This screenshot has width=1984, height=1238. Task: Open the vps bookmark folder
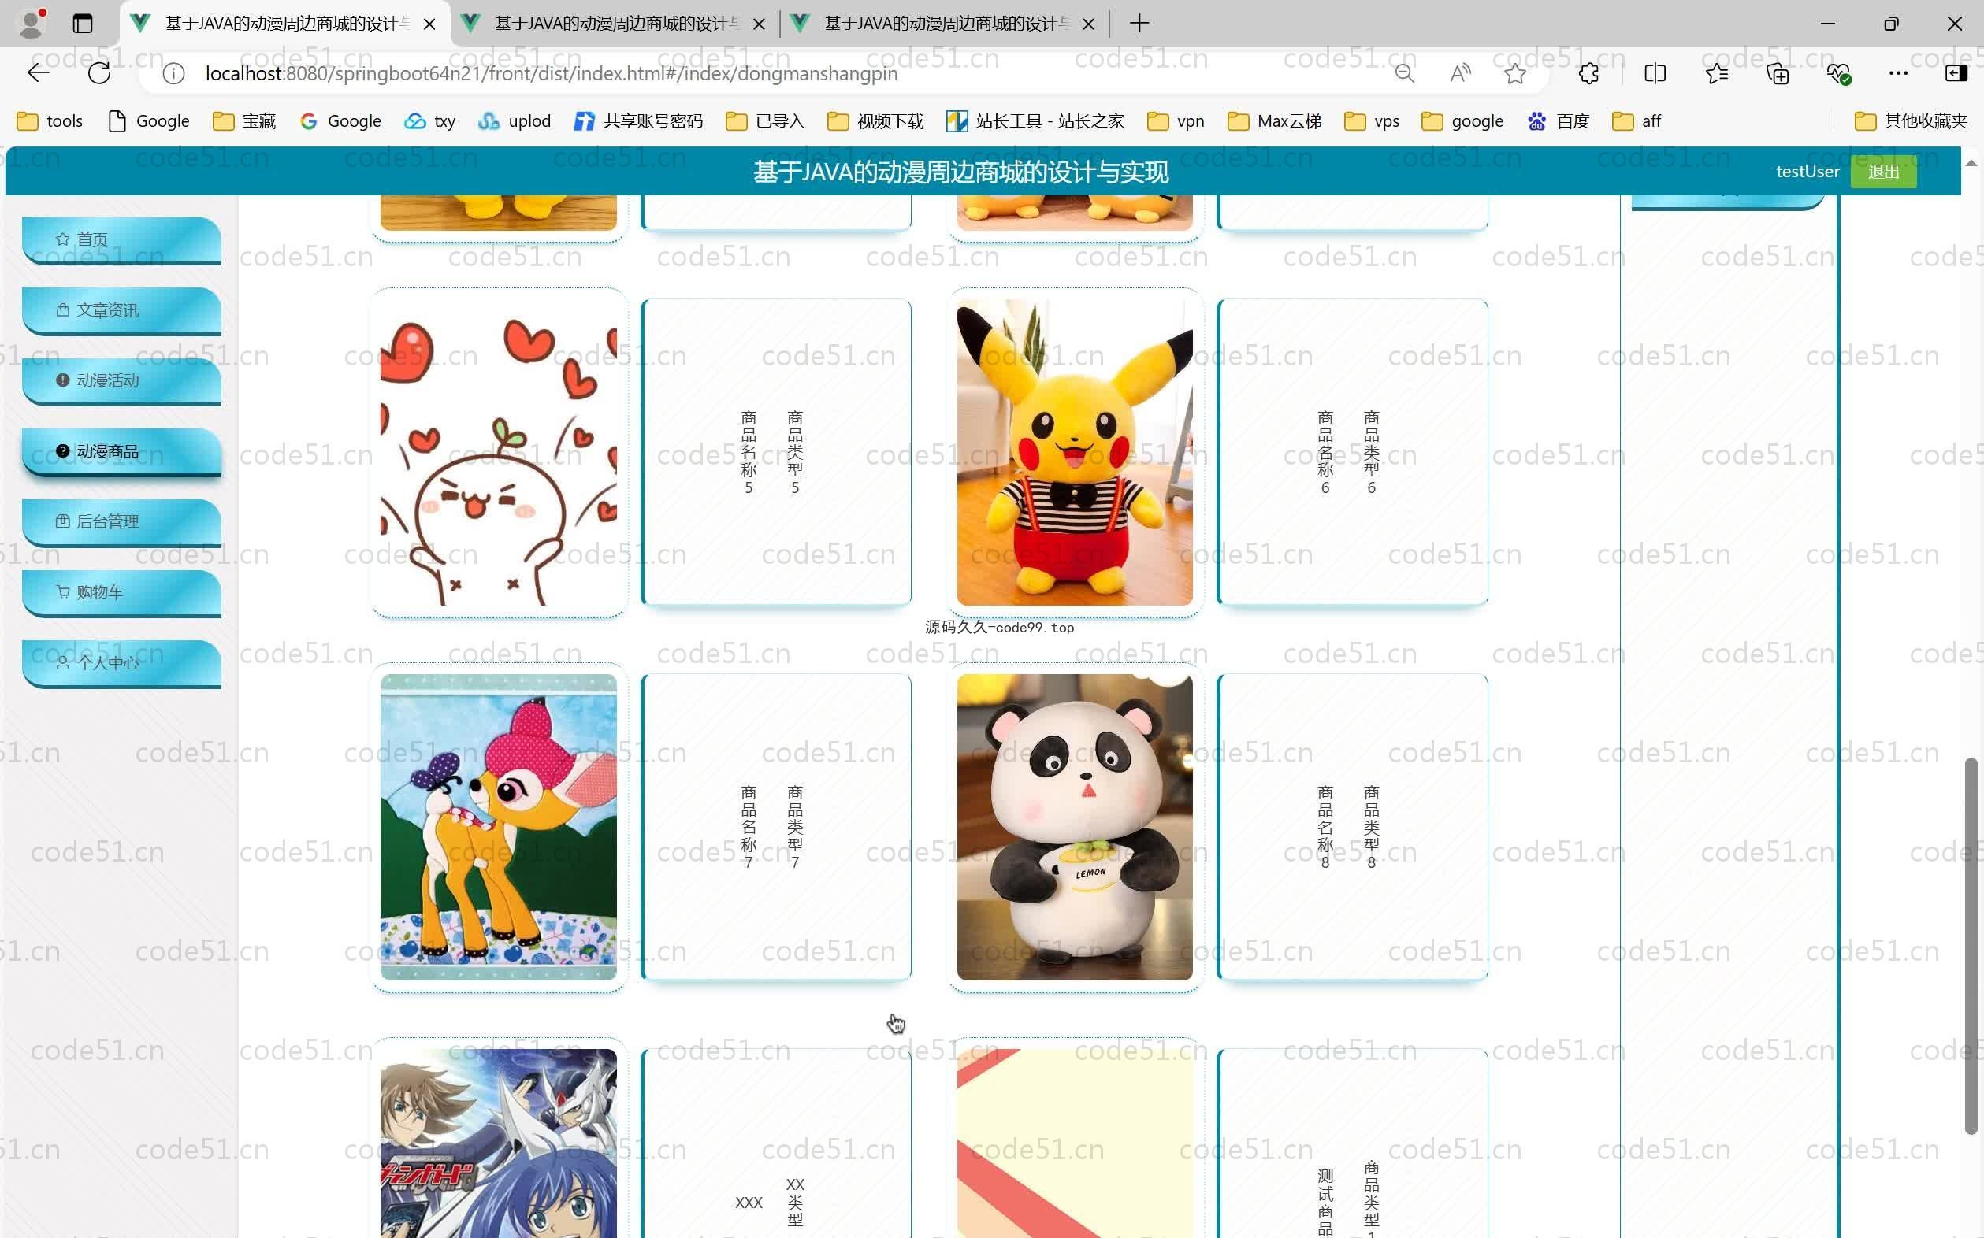[1372, 121]
